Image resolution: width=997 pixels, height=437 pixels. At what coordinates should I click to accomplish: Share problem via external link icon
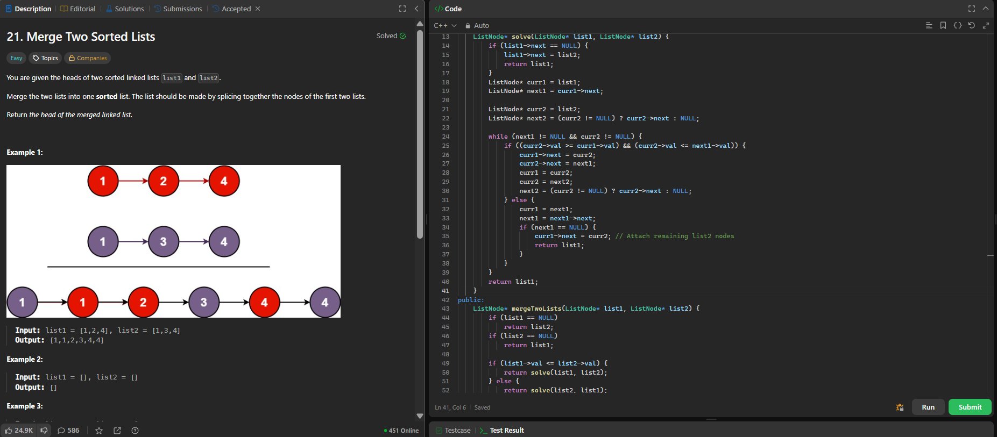pos(117,431)
